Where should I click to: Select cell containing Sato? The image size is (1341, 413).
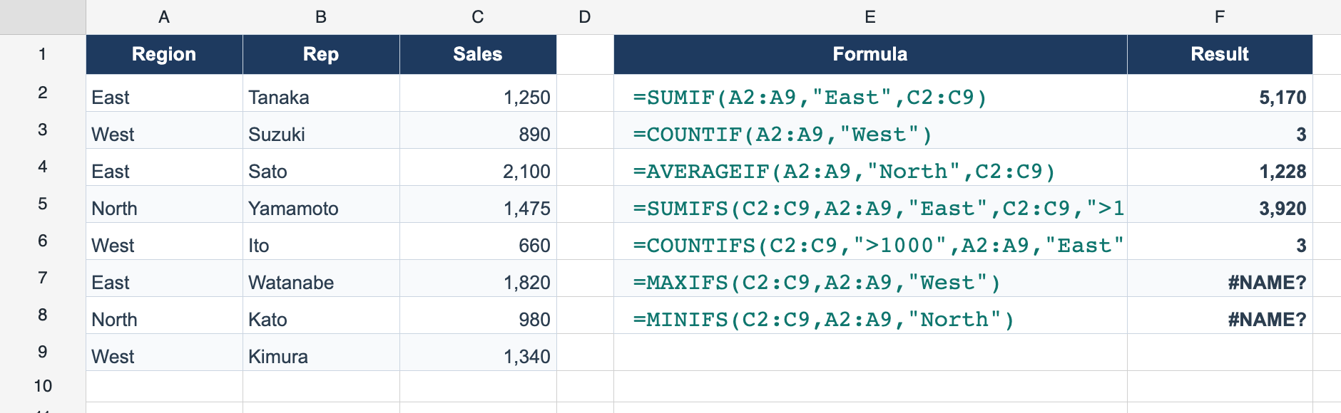pos(321,167)
